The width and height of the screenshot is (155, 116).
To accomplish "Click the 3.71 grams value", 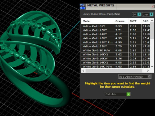I will coord(119,30).
